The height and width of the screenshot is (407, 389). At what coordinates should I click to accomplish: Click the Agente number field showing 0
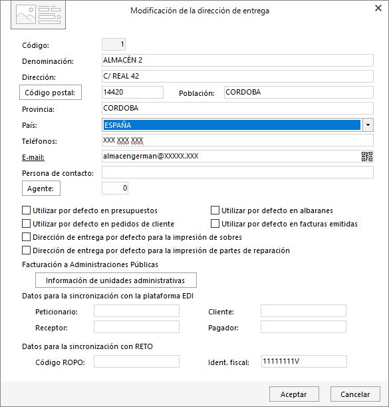click(115, 189)
